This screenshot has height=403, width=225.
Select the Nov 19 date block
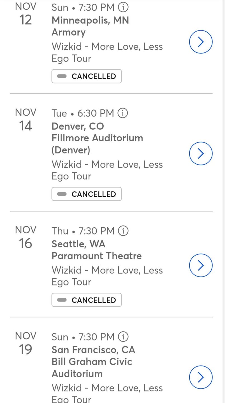[x=25, y=343]
